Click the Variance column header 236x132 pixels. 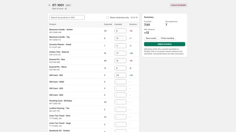click(x=133, y=24)
